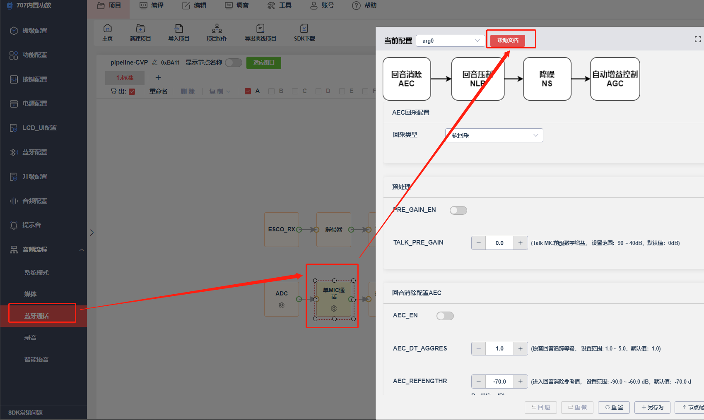Screen dimensions: 704x420
Task: Click the gear icon on the ADC node
Action: pyautogui.click(x=282, y=305)
